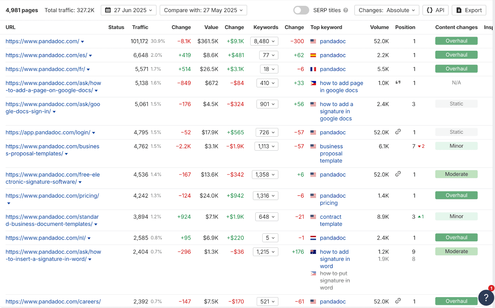Expand the 901 keywords dropdown

[267, 104]
